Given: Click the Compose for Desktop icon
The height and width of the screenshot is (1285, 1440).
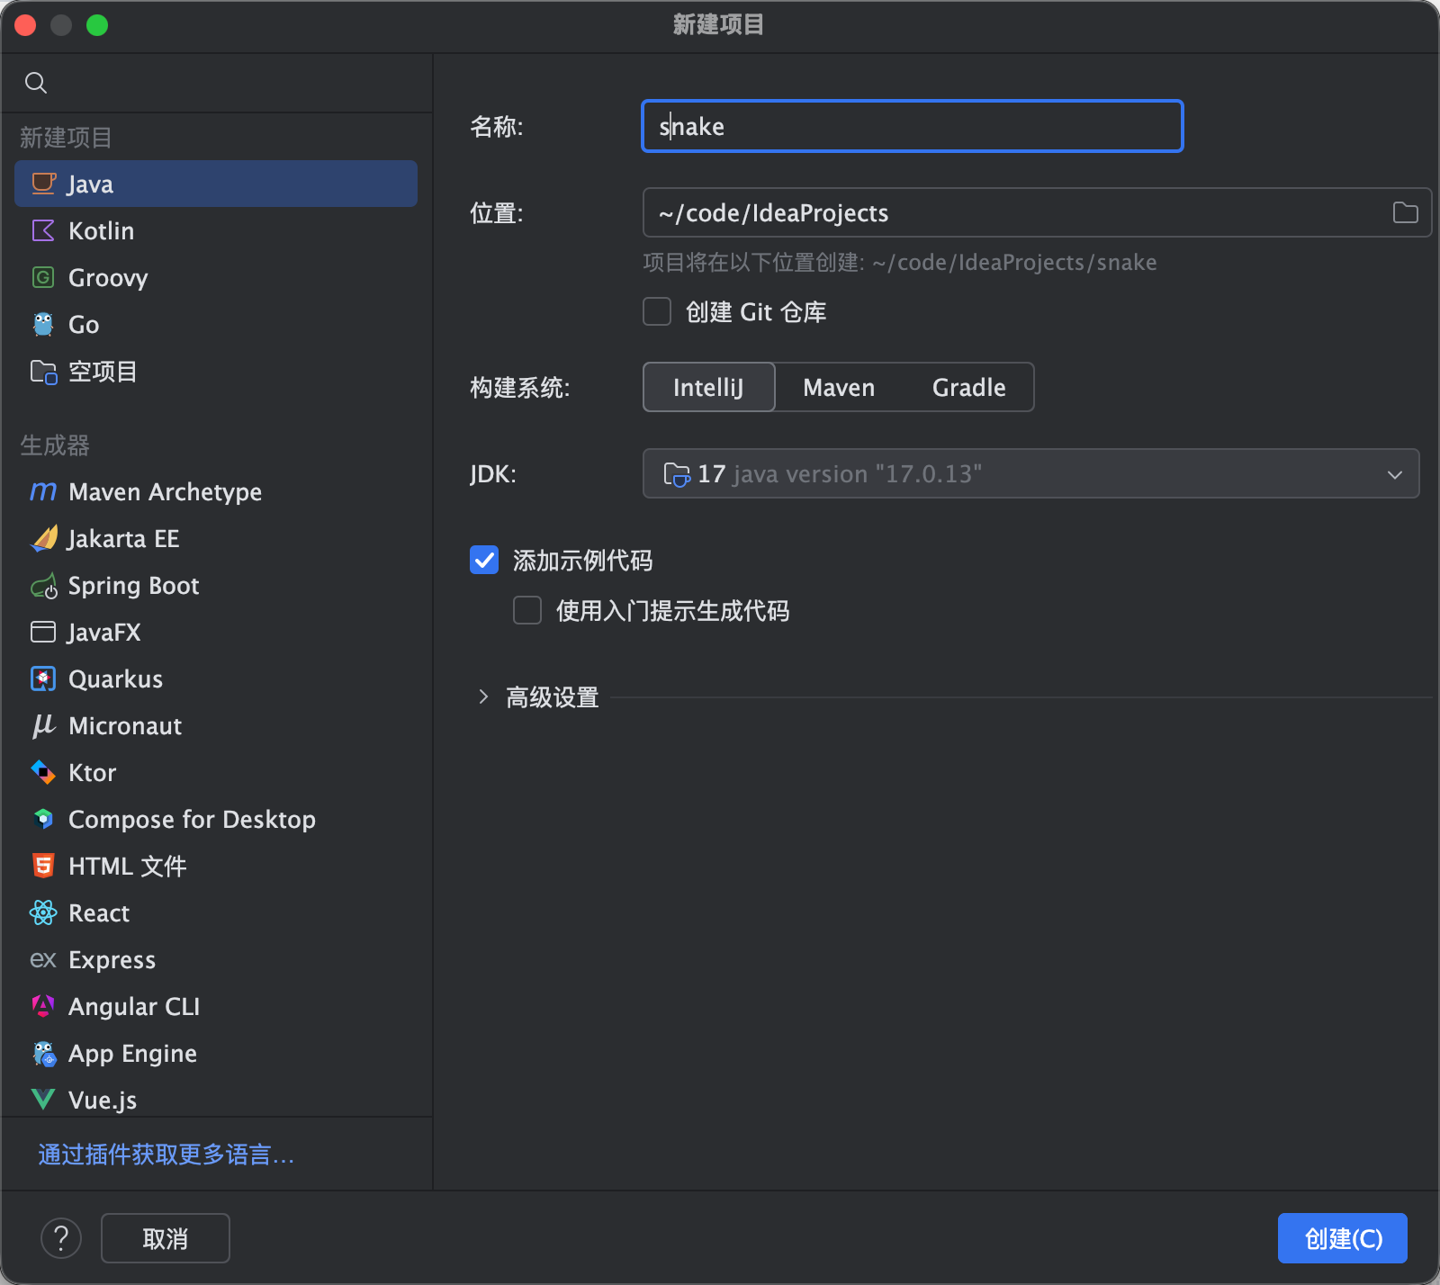Looking at the screenshot, I should [43, 819].
